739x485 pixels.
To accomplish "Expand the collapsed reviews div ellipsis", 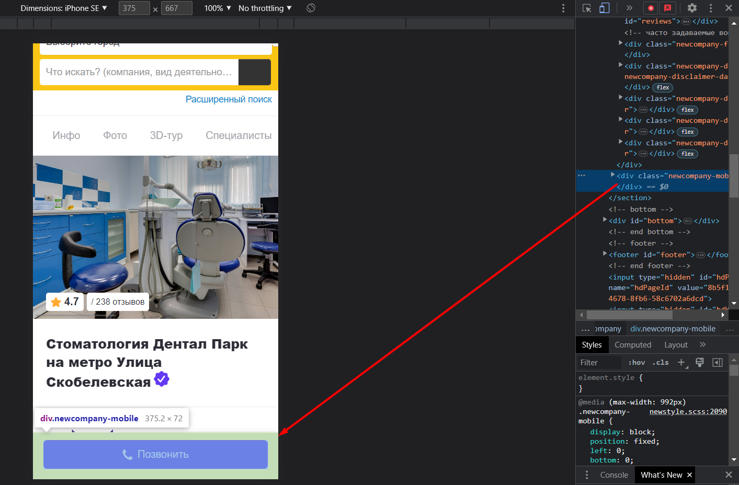I will [x=686, y=21].
